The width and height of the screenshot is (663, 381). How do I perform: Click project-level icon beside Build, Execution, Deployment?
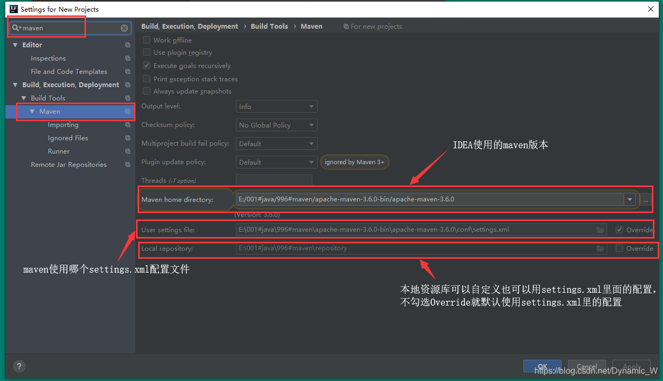click(127, 85)
